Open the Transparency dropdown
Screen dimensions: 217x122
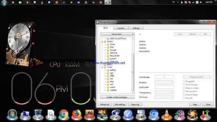[x=164, y=93]
